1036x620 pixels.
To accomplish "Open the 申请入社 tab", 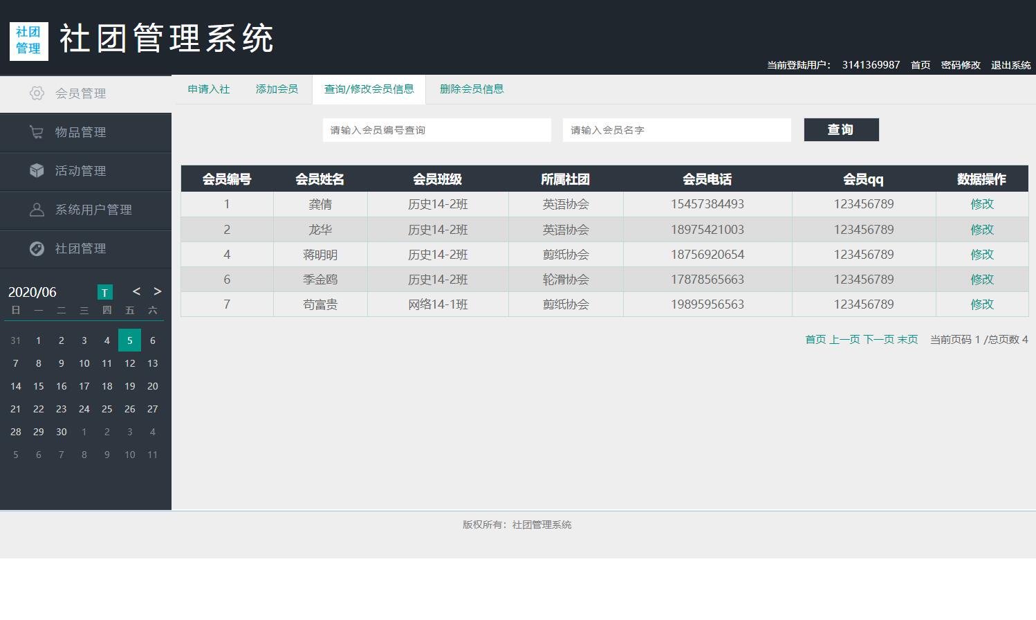I will pyautogui.click(x=209, y=89).
